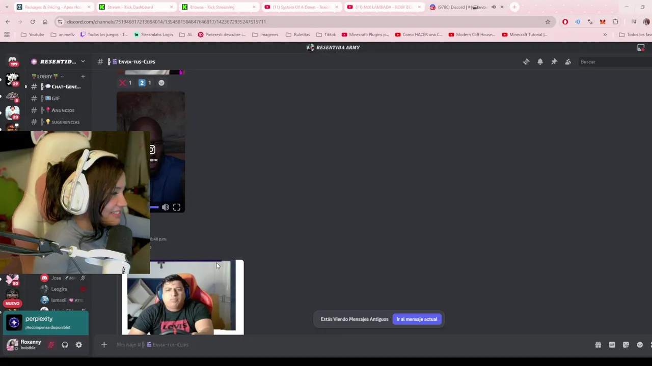Open the extensions puzzle menu
Viewport: 652px width, 366px height.
(x=615, y=22)
